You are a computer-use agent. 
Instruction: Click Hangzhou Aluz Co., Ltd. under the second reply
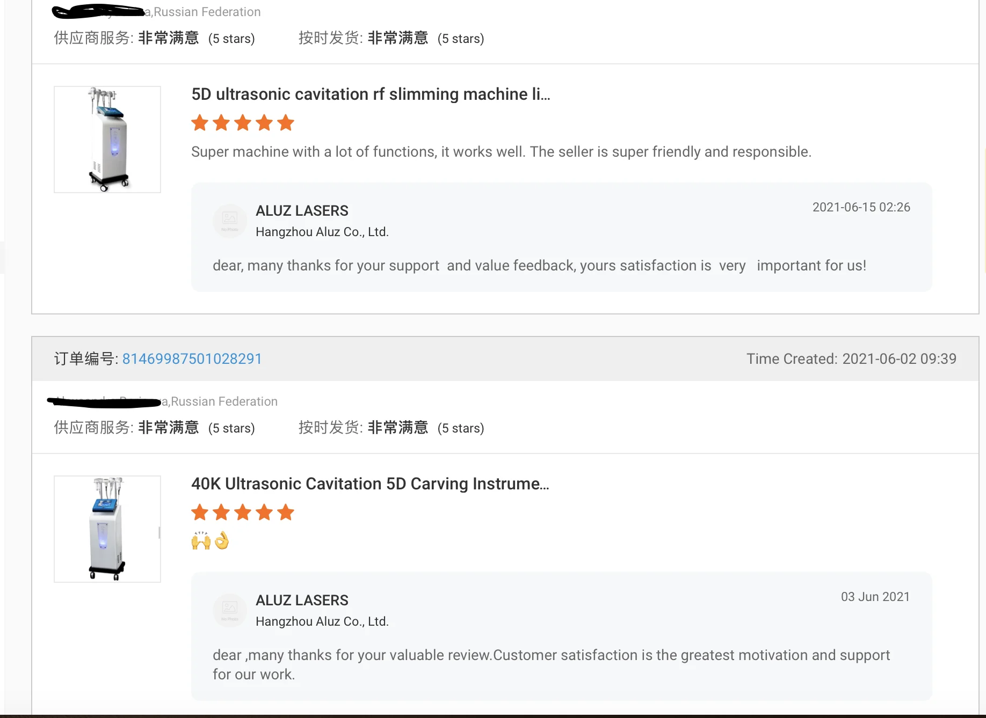[x=322, y=621]
